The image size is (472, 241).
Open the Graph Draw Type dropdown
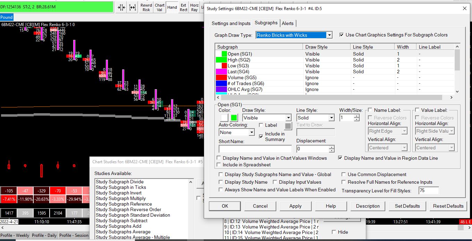click(x=329, y=35)
